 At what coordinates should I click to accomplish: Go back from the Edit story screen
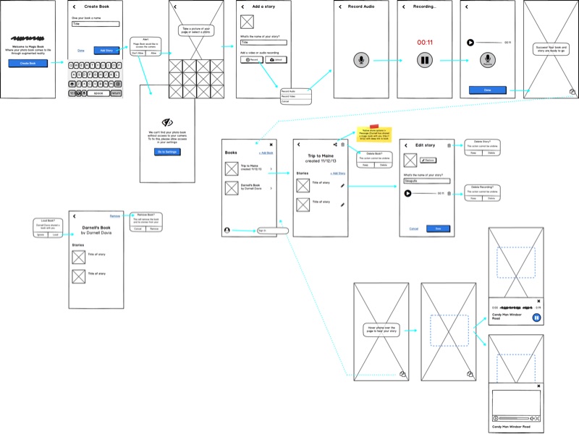406,145
